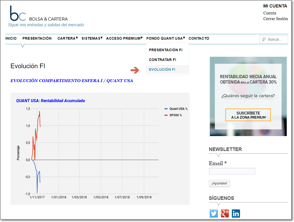Click the Cerrar Sesión link
This screenshot has width=294, height=222.
coord(275,19)
